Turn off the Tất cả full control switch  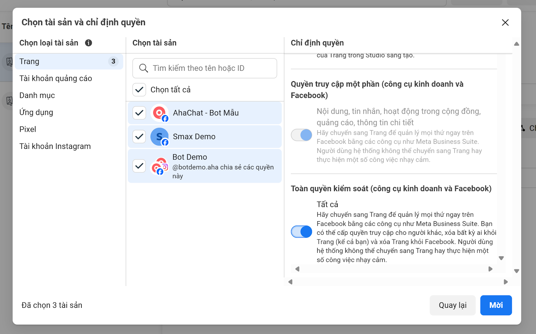[301, 232]
